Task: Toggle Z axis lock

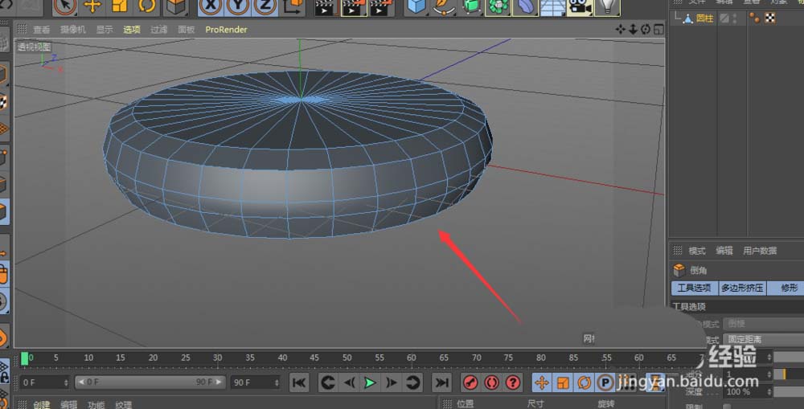Action: pyautogui.click(x=265, y=6)
